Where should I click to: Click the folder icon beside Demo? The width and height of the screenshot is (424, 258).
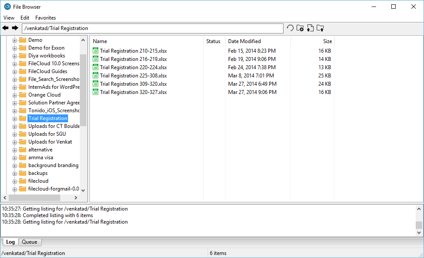point(23,40)
